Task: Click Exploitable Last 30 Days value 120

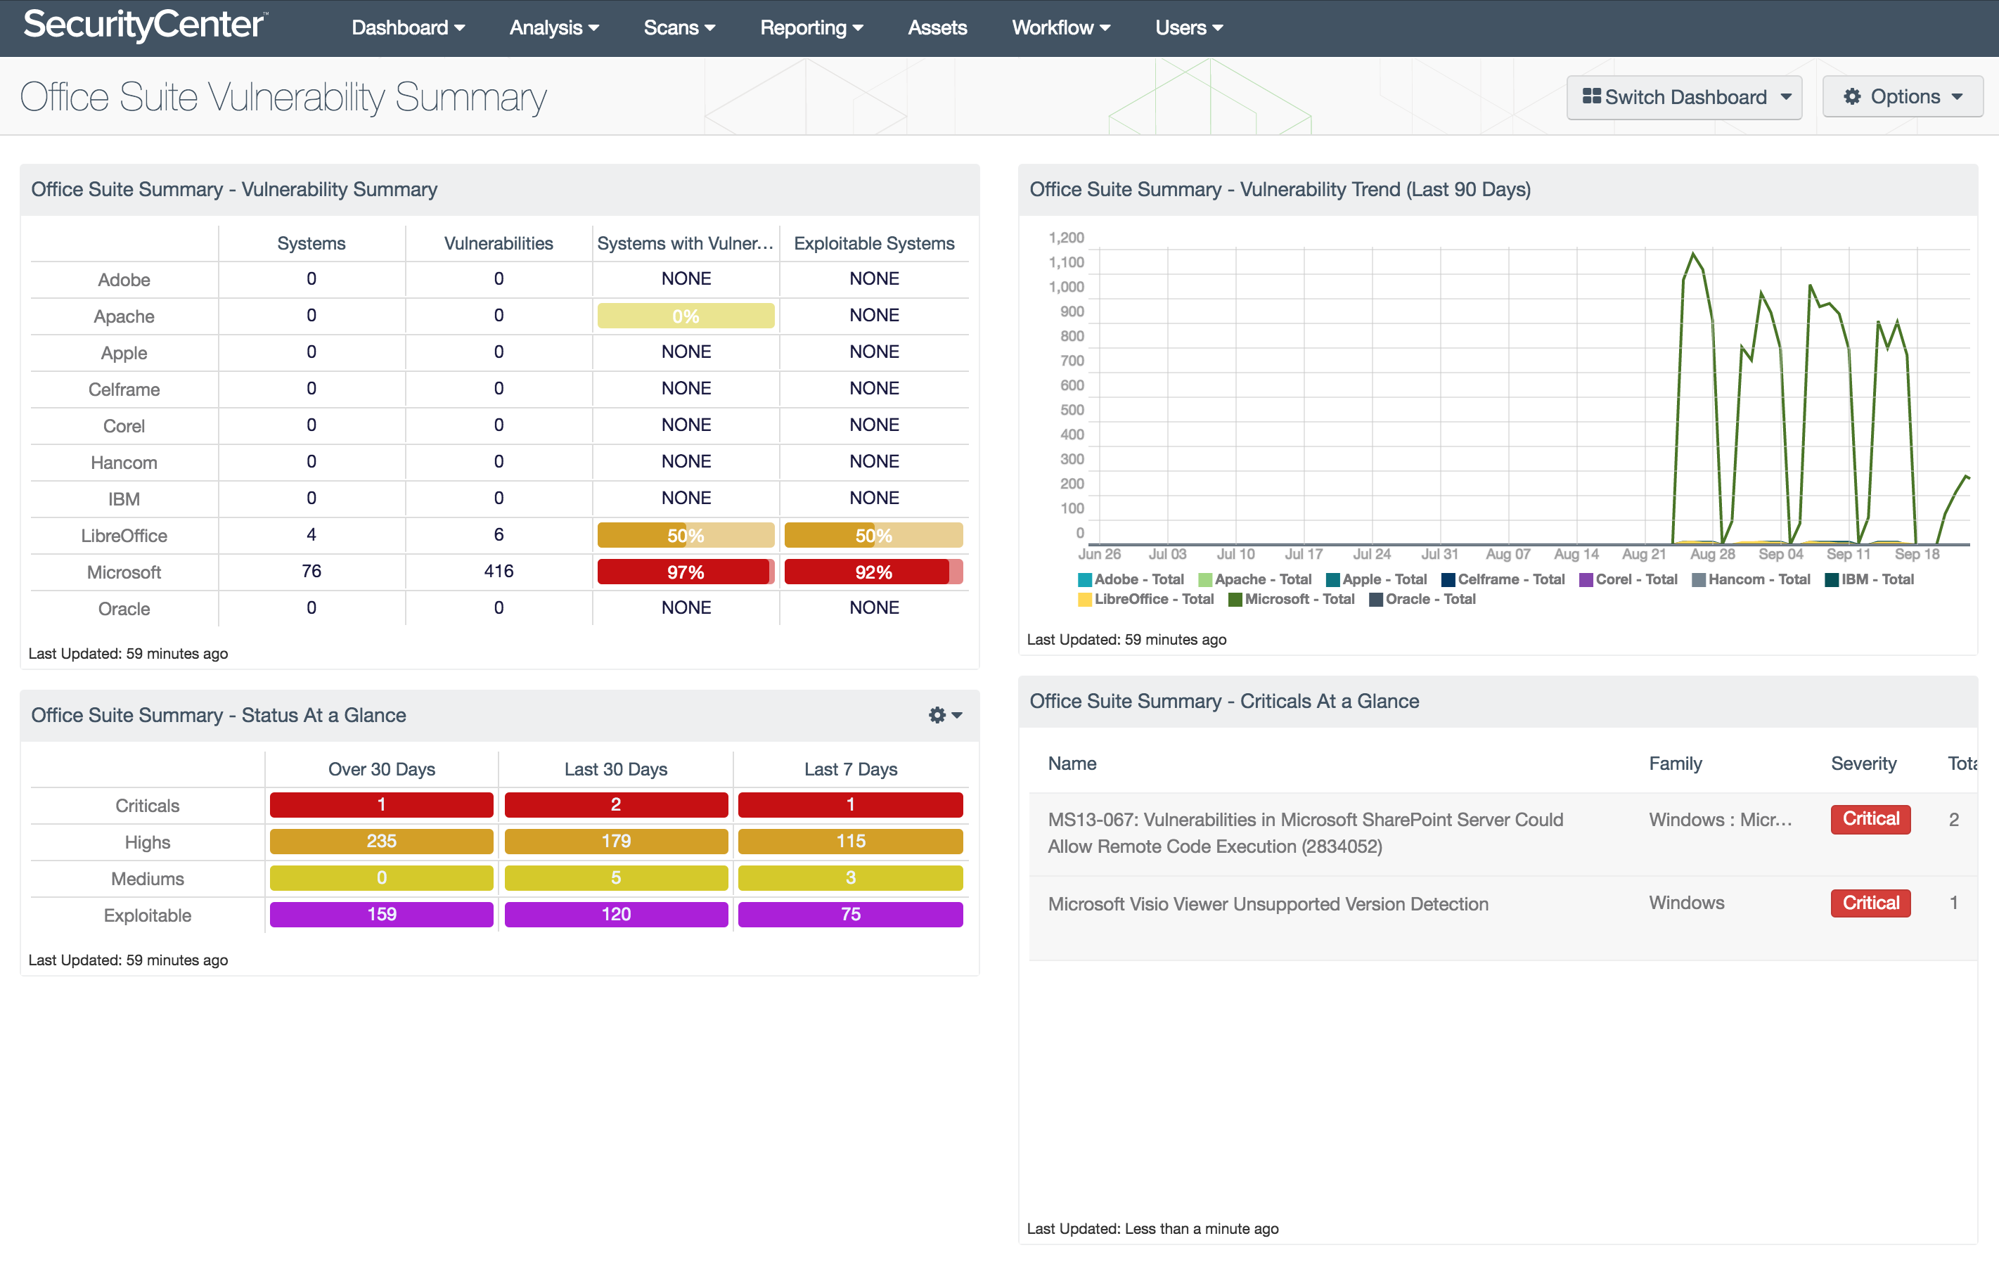Action: click(616, 914)
